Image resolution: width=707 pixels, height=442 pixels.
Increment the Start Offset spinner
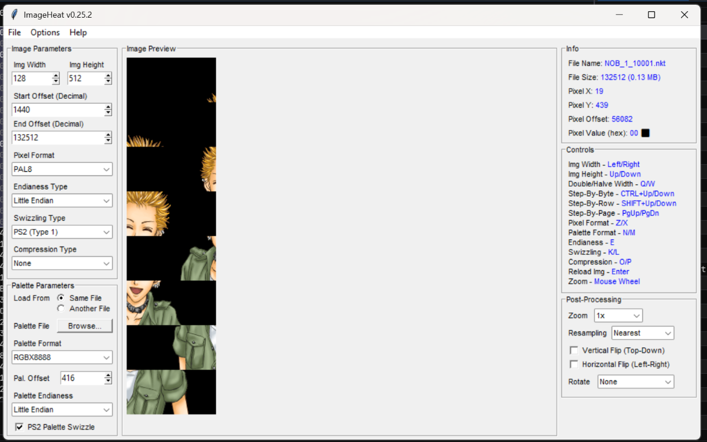[108, 107]
